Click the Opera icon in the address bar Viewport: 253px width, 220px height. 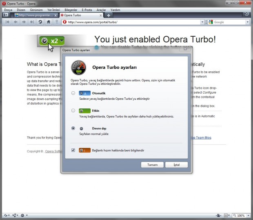[65, 22]
